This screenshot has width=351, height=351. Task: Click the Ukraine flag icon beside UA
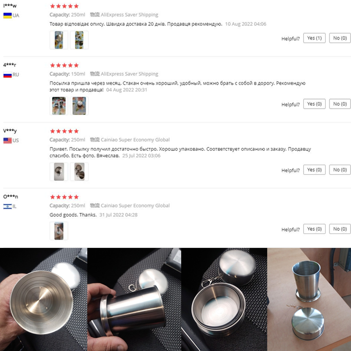pyautogui.click(x=7, y=15)
